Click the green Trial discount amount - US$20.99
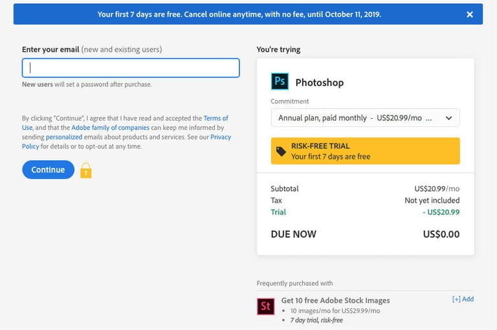 (x=441, y=212)
